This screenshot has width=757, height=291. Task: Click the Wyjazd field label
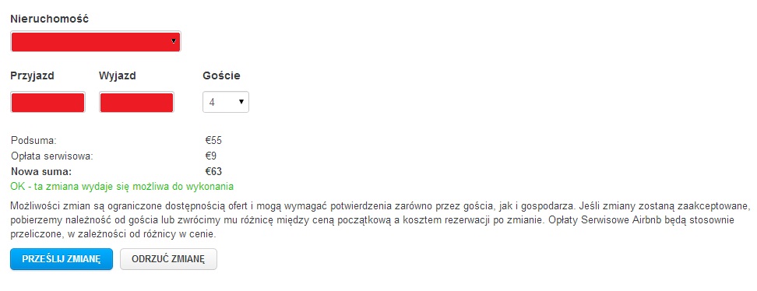pos(118,76)
